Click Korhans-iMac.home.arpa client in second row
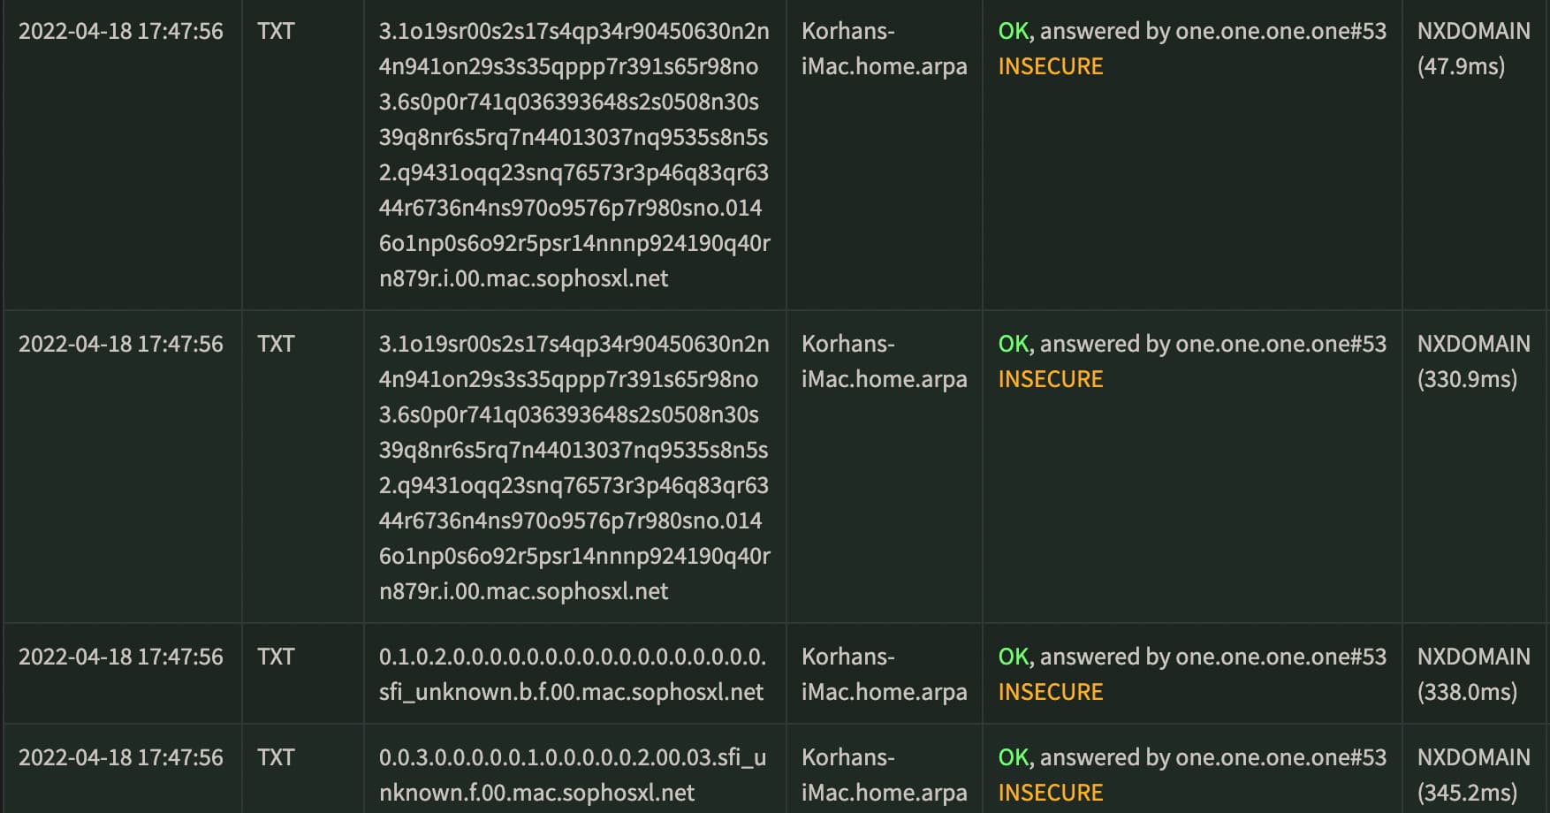Screen dimensions: 1550x813 coord(884,361)
